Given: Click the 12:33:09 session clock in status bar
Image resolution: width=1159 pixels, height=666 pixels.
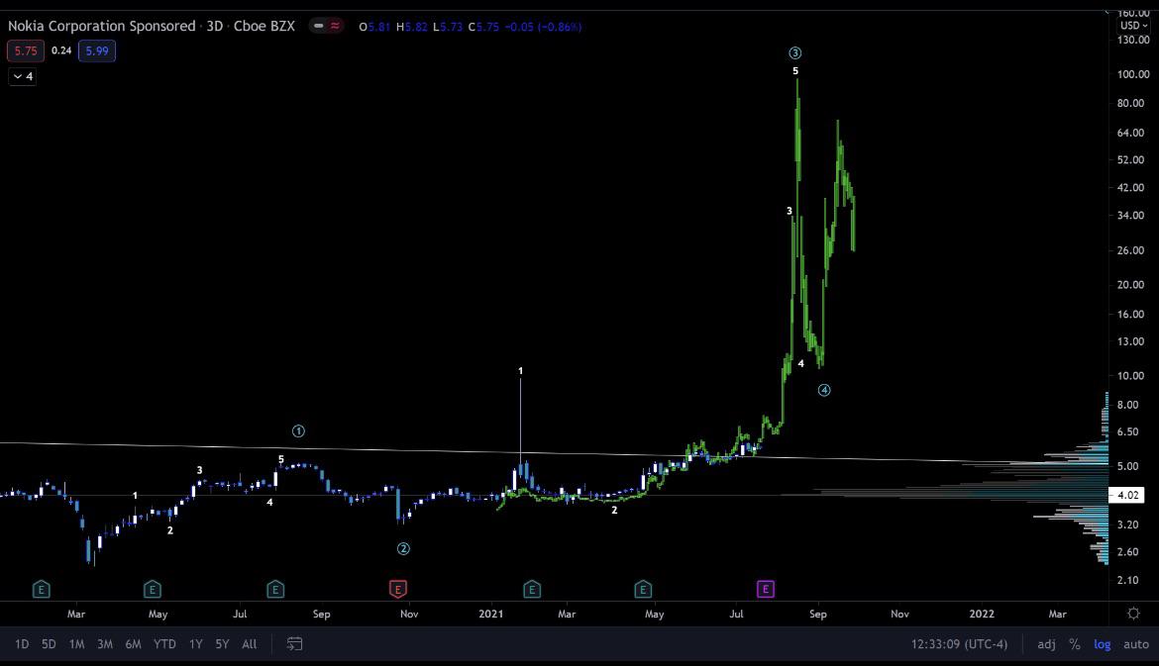Looking at the screenshot, I should 959,644.
